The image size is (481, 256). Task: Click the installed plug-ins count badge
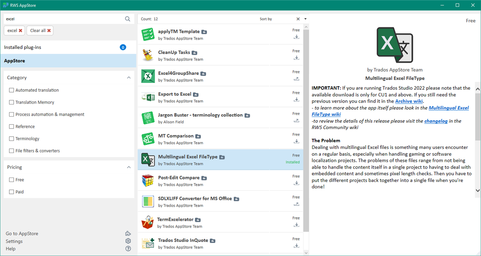123,47
